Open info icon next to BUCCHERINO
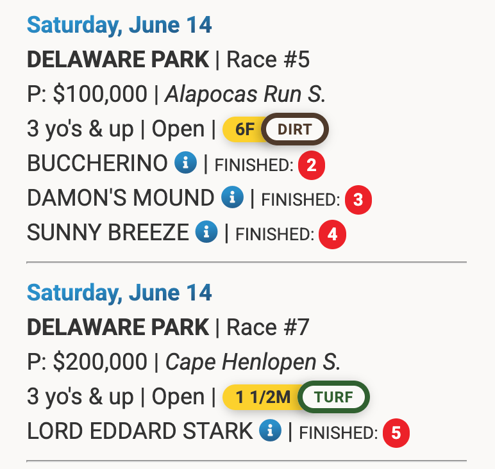 point(186,163)
